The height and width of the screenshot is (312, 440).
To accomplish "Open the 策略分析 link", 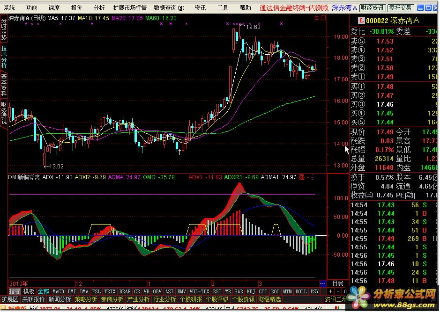I will click(x=86, y=299).
